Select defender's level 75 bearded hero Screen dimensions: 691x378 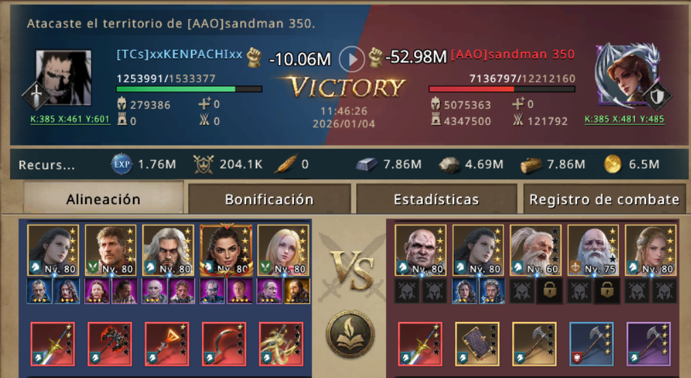click(593, 250)
